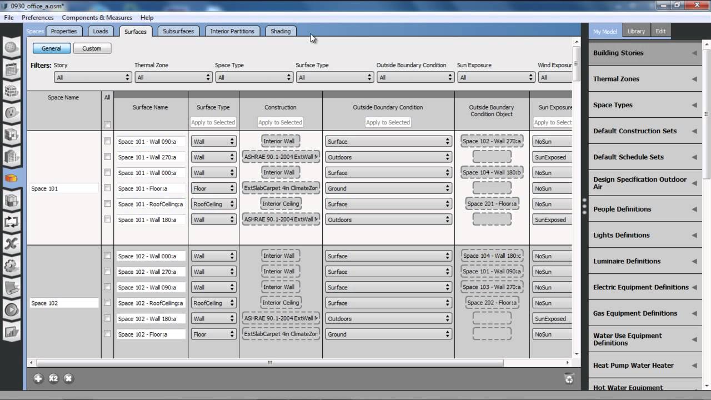
Task: Click the Space 202 - Floor:a boundary object
Action: pos(492,303)
